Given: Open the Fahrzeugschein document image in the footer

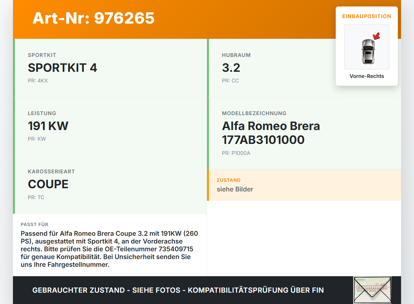Looking at the screenshot, I should tap(372, 290).
